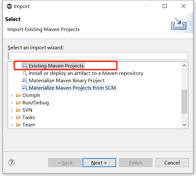Expand the Team category
The width and height of the screenshot is (196, 176).
(x=12, y=125)
